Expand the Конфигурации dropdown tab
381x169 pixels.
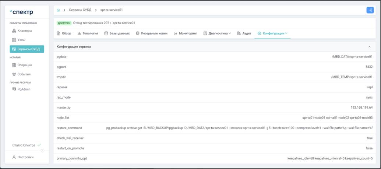tap(272, 34)
